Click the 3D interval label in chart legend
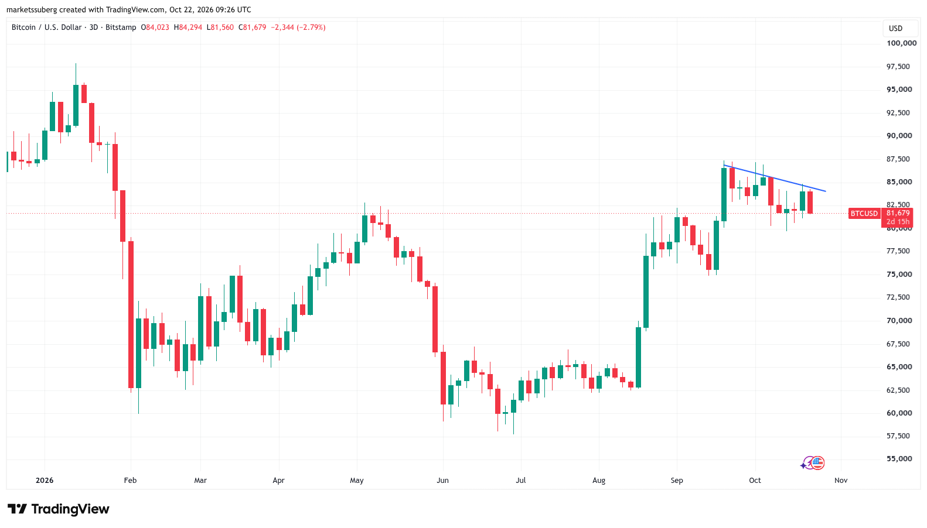Screen dimensions: 927x528 click(93, 28)
